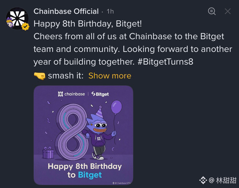Click the yellow verified badge on avatar
This screenshot has height=188, width=239.
coord(25,27)
